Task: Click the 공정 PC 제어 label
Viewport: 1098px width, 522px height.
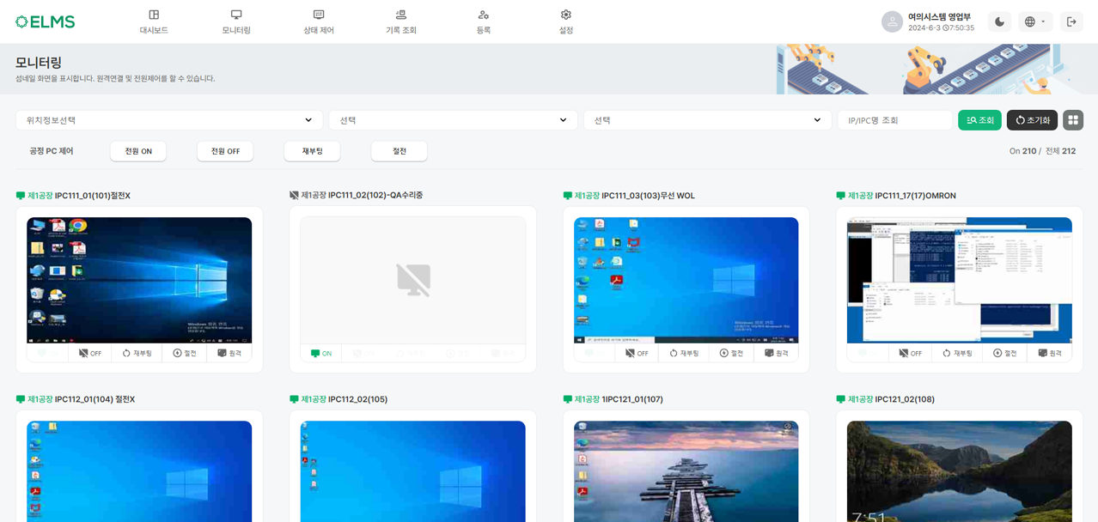Action: 52,151
